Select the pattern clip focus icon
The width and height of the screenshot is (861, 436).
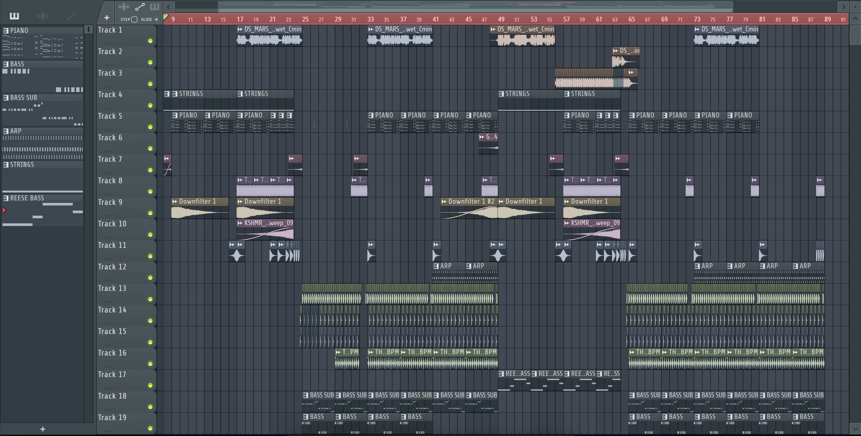click(154, 6)
